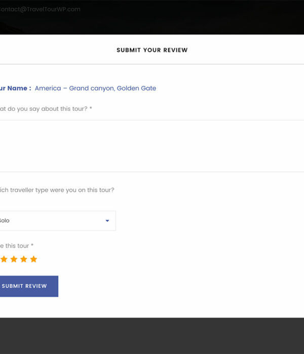Click the dark footer area below the form
Viewport: 304px width, 354px height.
152,336
